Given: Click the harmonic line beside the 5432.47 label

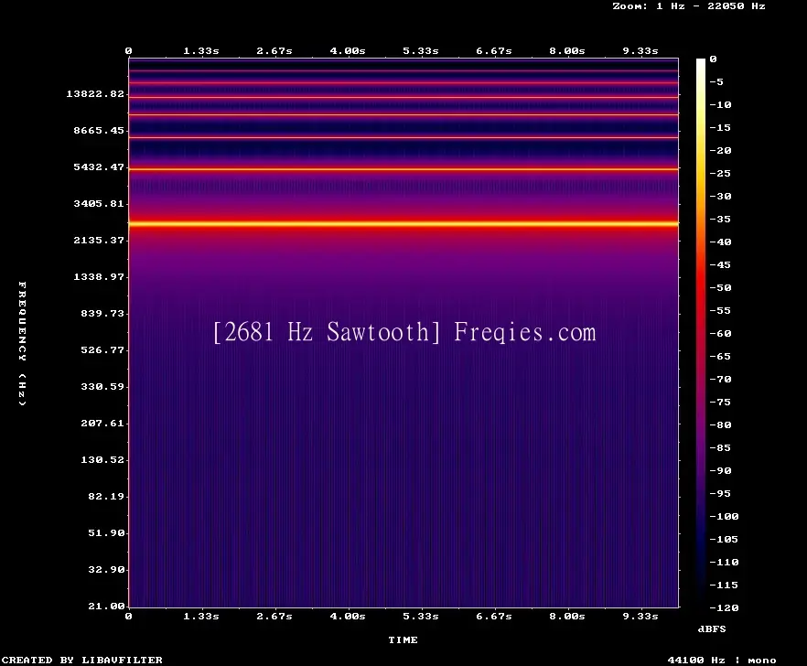Looking at the screenshot, I should coord(403,169).
